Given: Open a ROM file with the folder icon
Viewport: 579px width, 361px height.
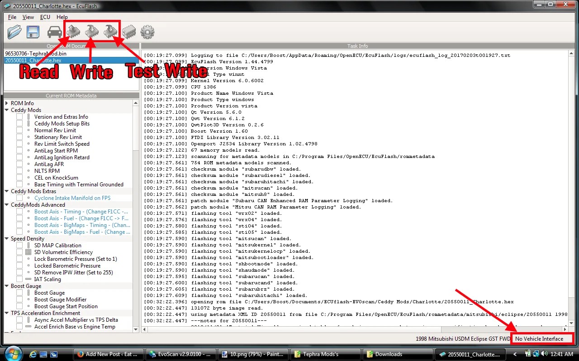Looking at the screenshot, I should point(14,32).
